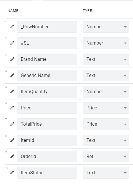
Task: Select the Generic Name text field
Action: [x=47, y=76]
